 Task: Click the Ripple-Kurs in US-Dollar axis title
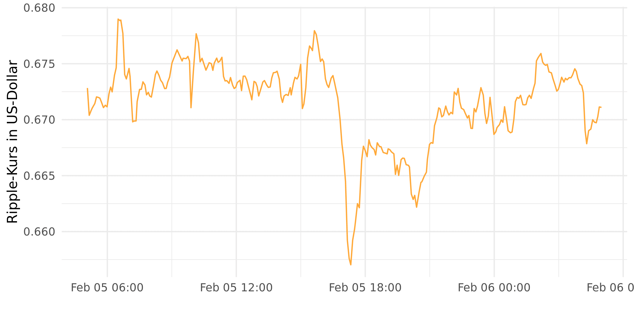pos(12,142)
